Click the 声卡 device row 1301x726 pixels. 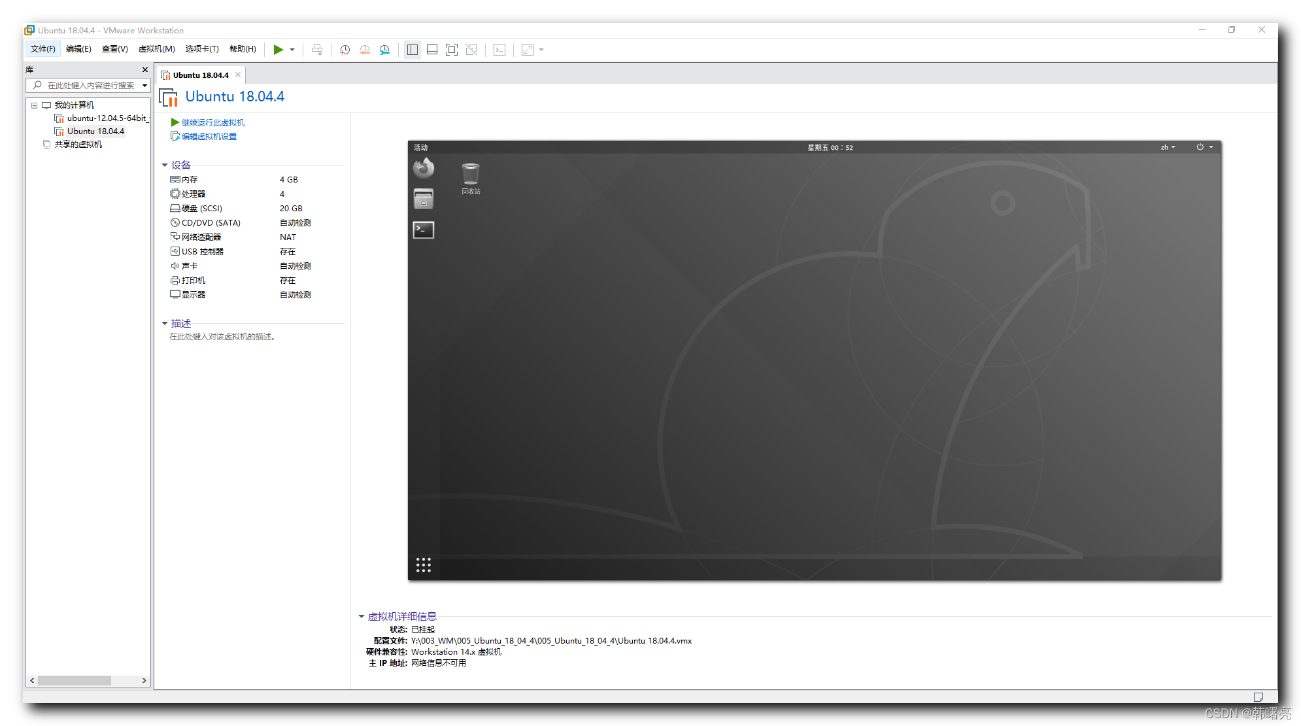click(x=256, y=266)
